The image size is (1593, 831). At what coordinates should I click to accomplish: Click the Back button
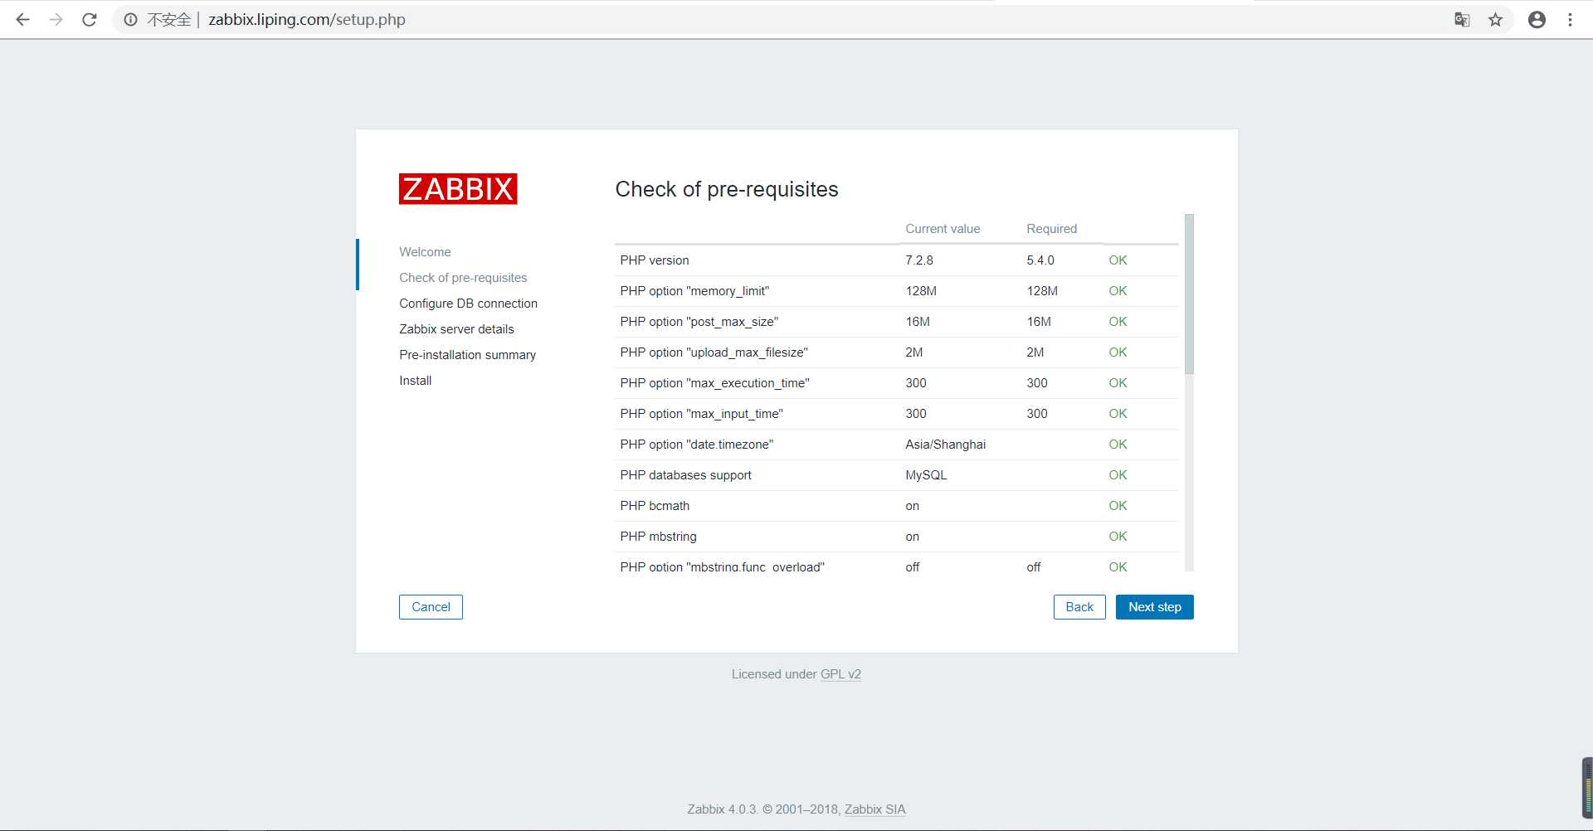[1079, 607]
